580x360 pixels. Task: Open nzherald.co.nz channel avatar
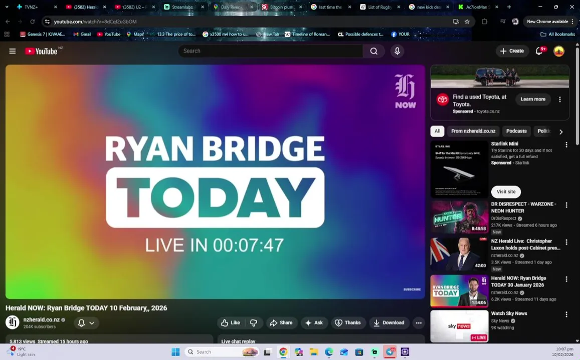[x=12, y=322]
